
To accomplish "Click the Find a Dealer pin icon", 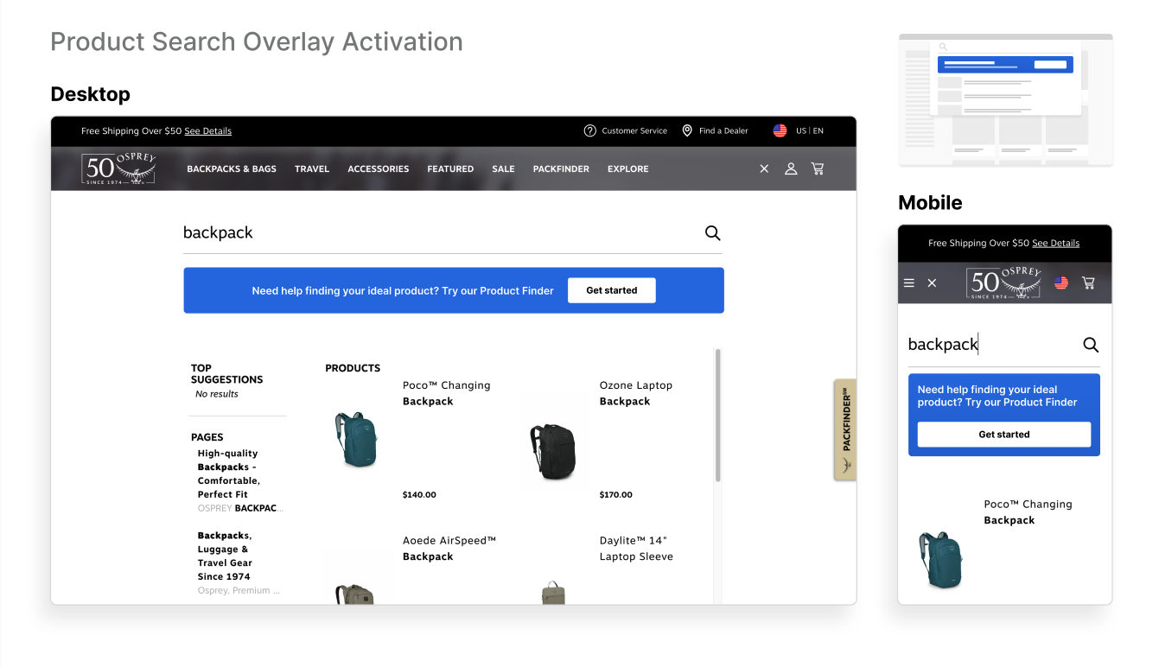I will point(687,130).
